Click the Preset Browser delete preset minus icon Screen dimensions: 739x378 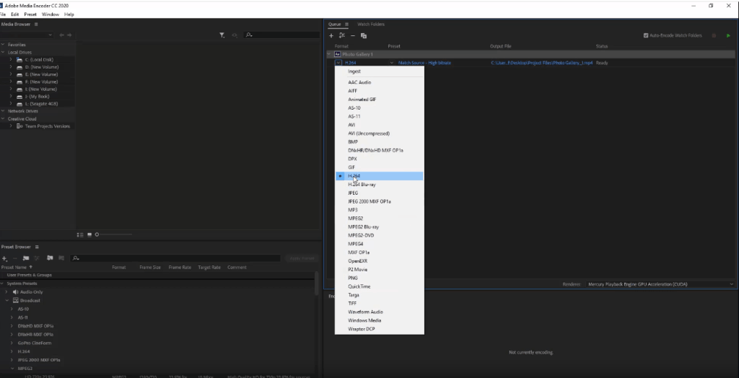point(14,258)
